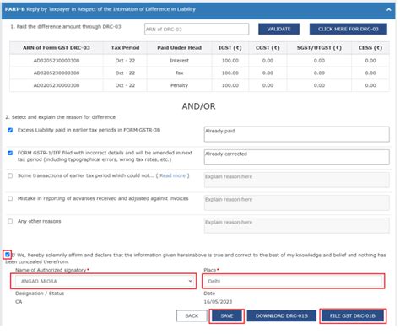The width and height of the screenshot is (400, 334).
Task: Click the ARN of DRC-03 input field
Action: (197, 29)
